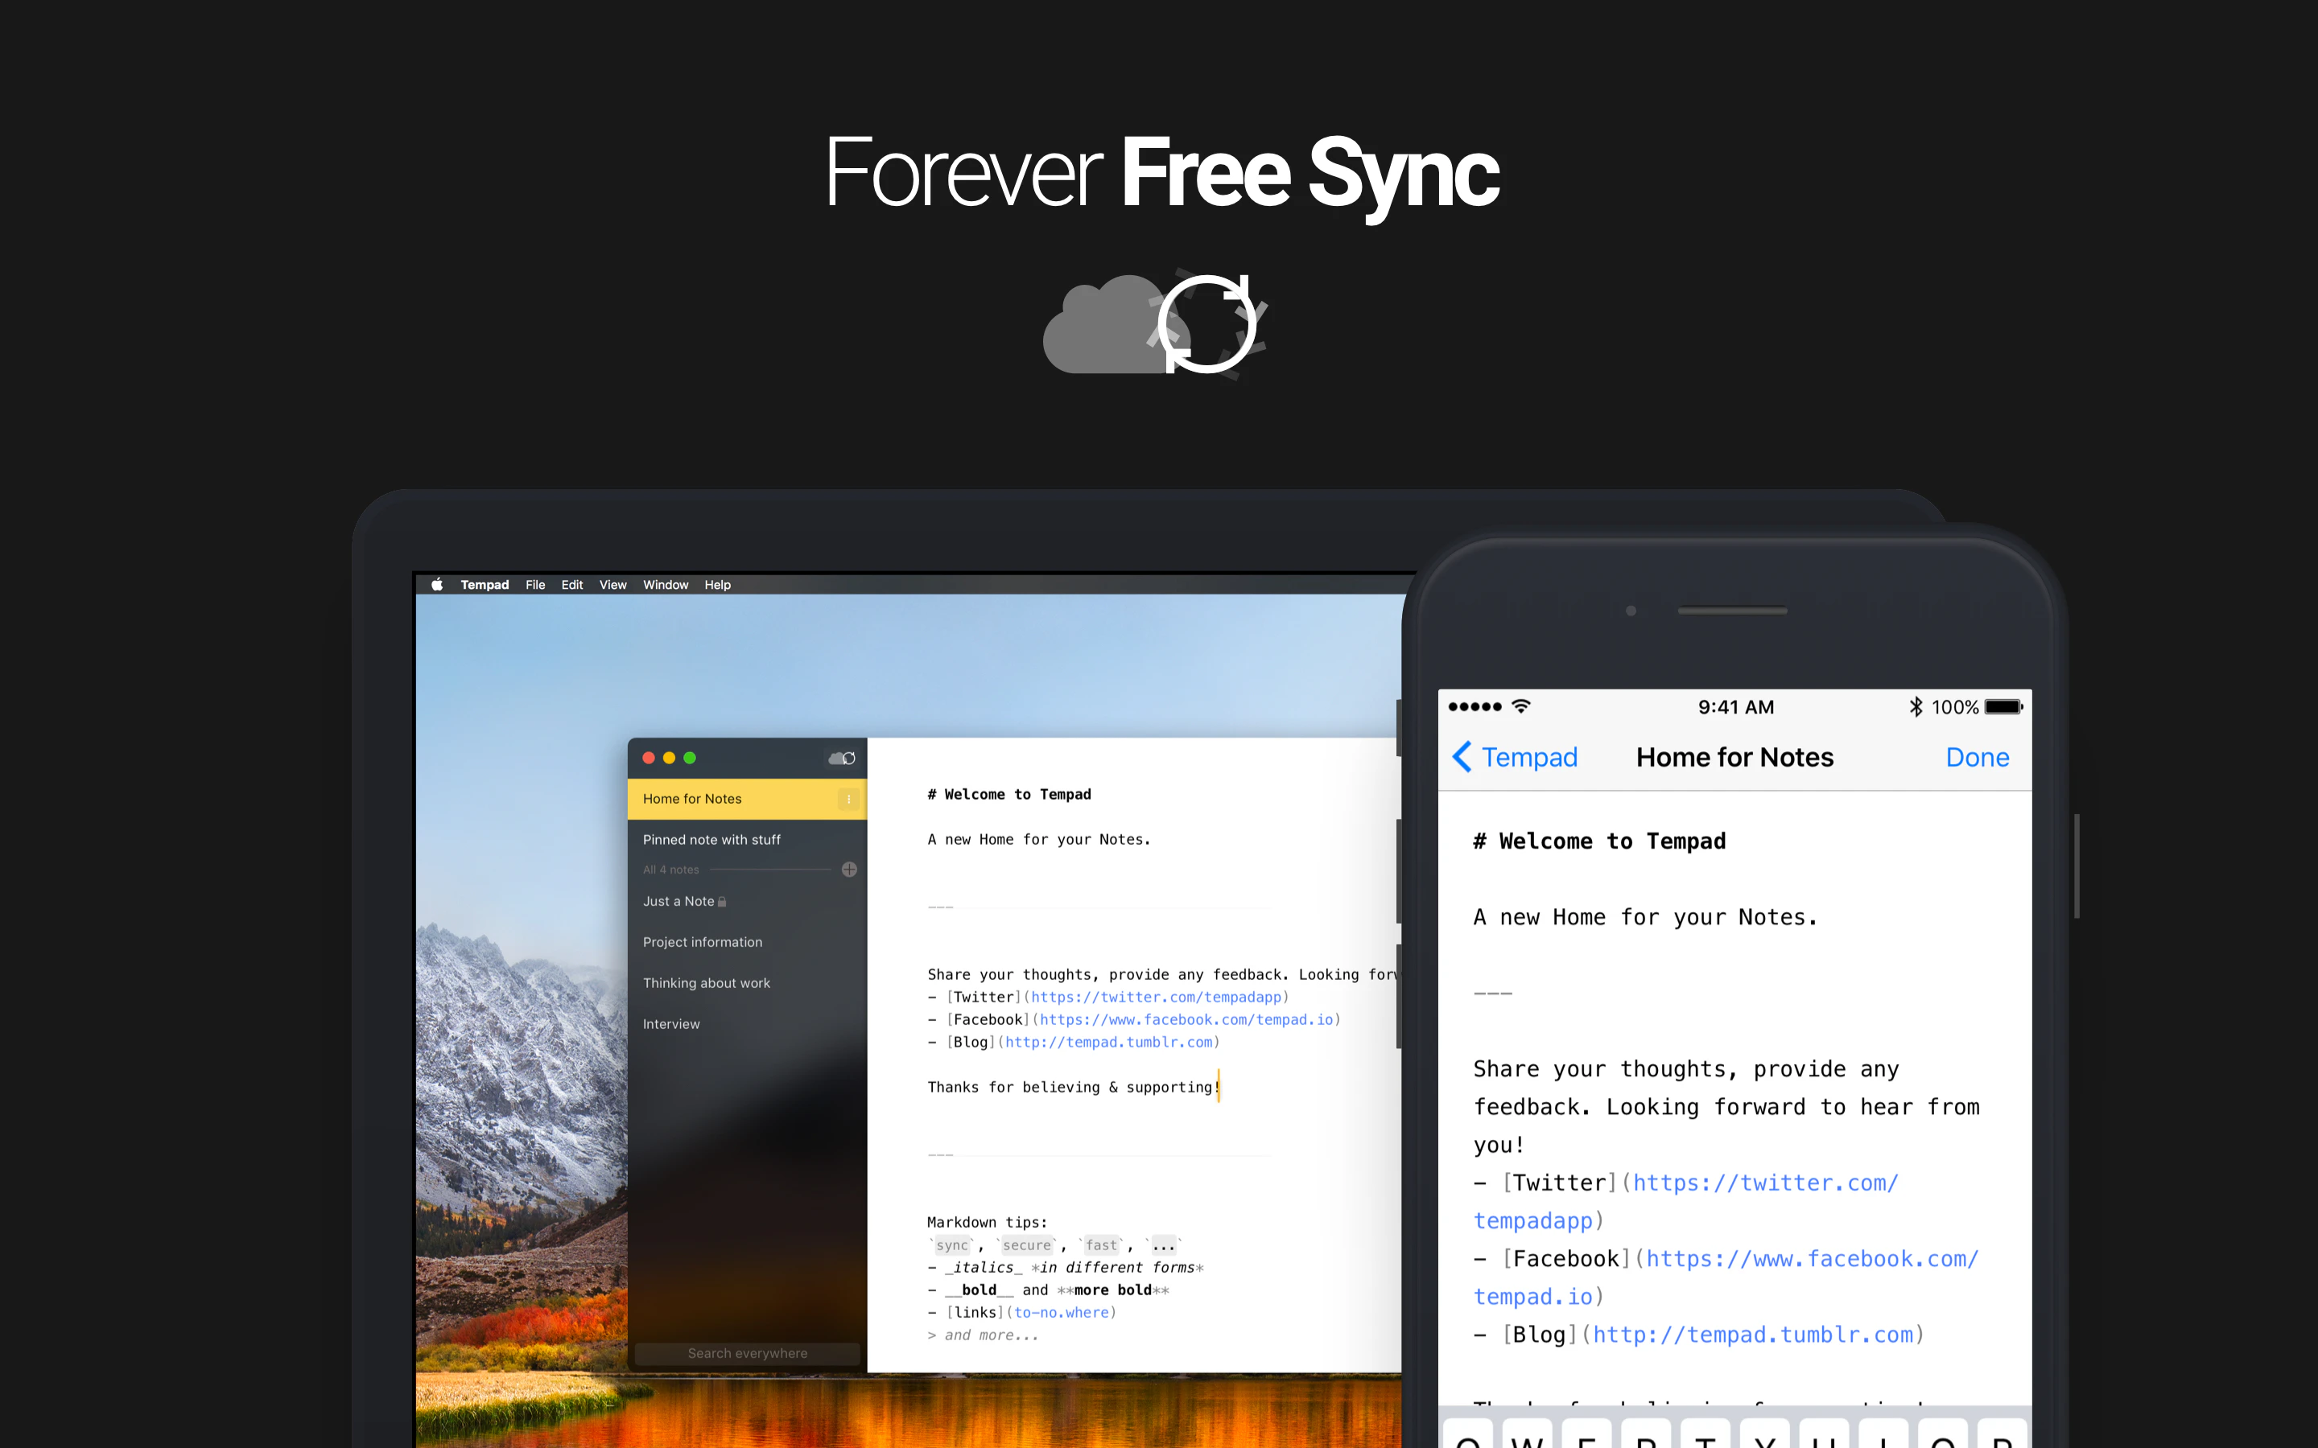Tap the Bluetooth icon in phone status bar
Image resolution: width=2318 pixels, height=1448 pixels.
click(1915, 707)
